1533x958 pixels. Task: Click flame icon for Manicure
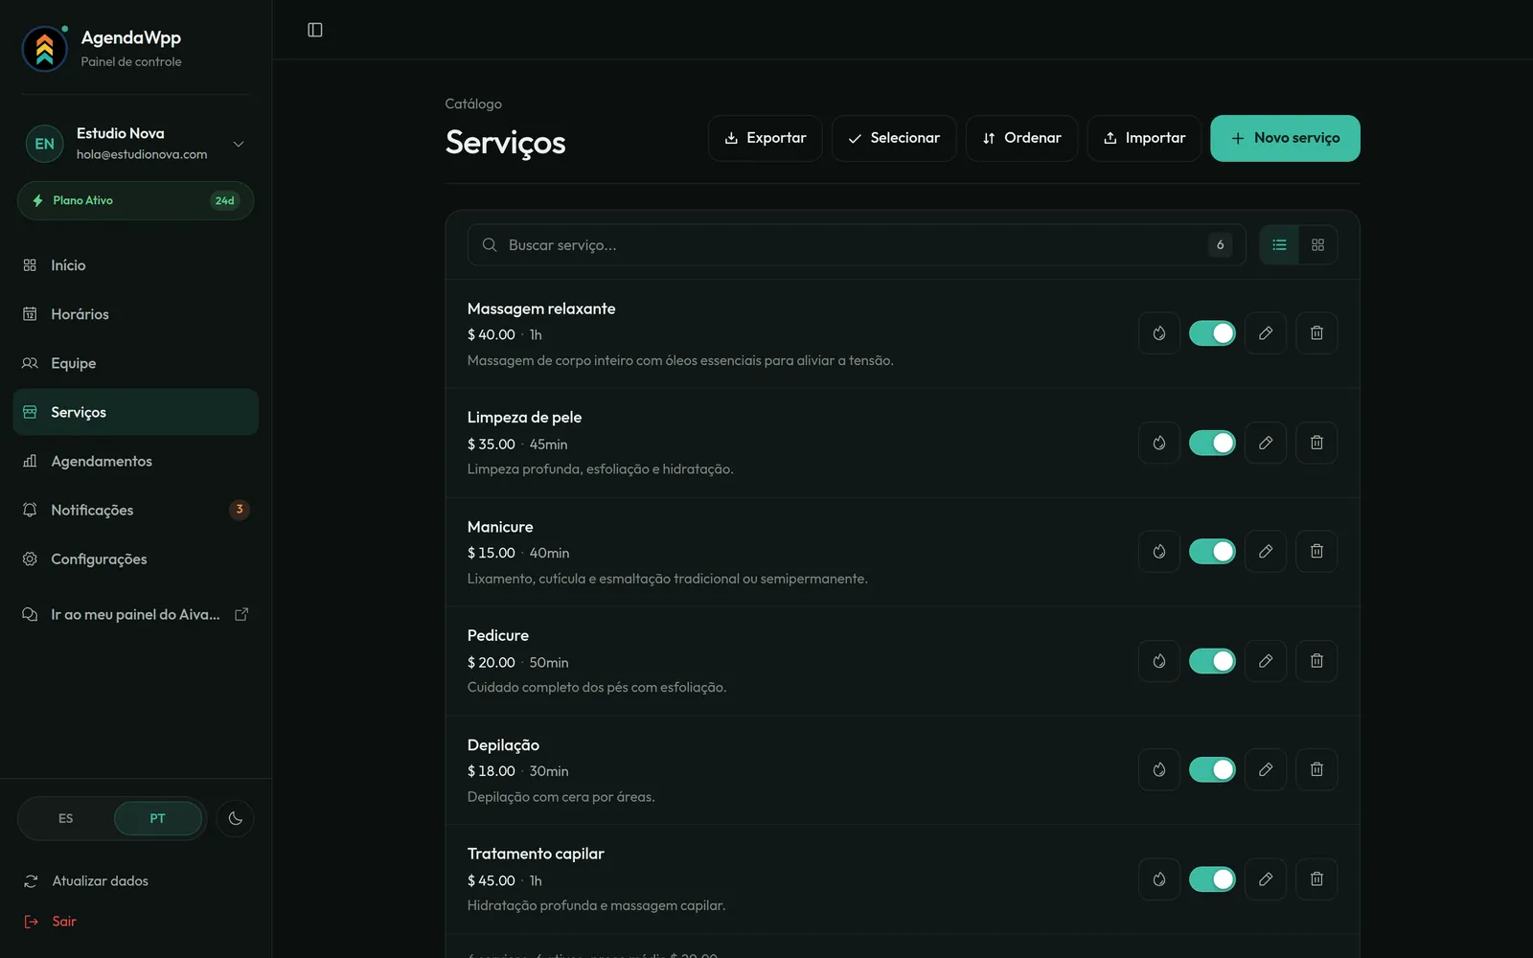1159,552
